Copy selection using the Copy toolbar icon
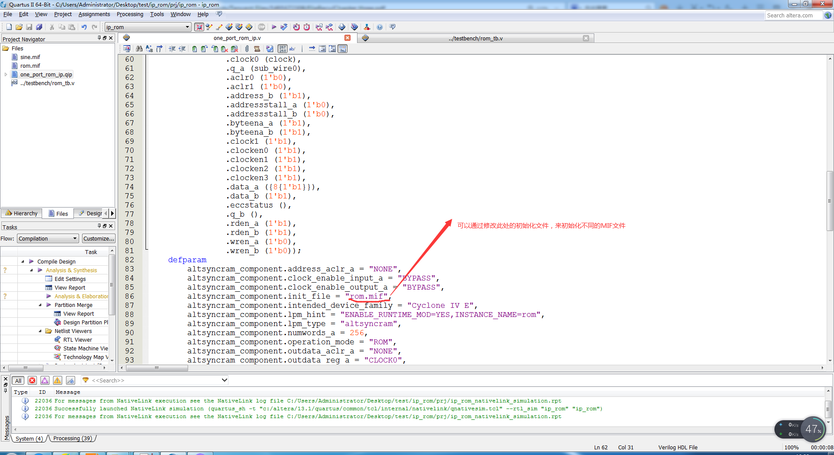The height and width of the screenshot is (455, 834). [x=62, y=27]
